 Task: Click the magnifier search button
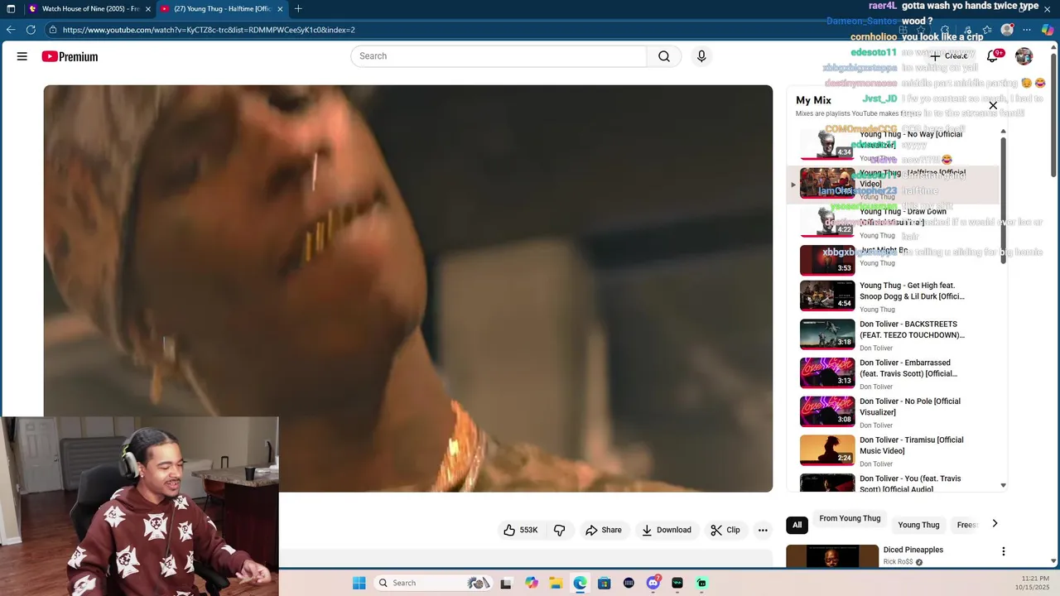[x=664, y=56]
